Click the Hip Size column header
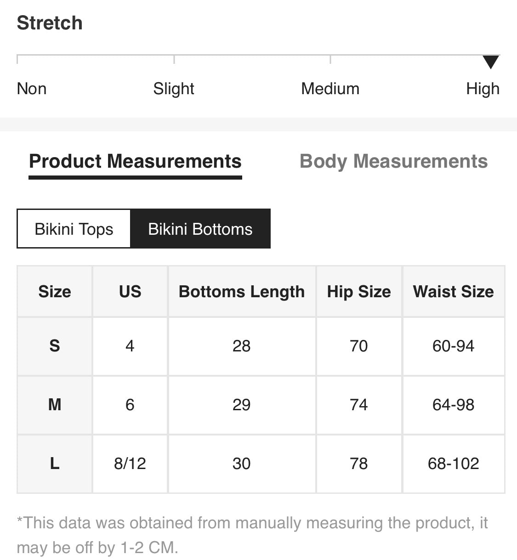The height and width of the screenshot is (560, 517). [359, 291]
